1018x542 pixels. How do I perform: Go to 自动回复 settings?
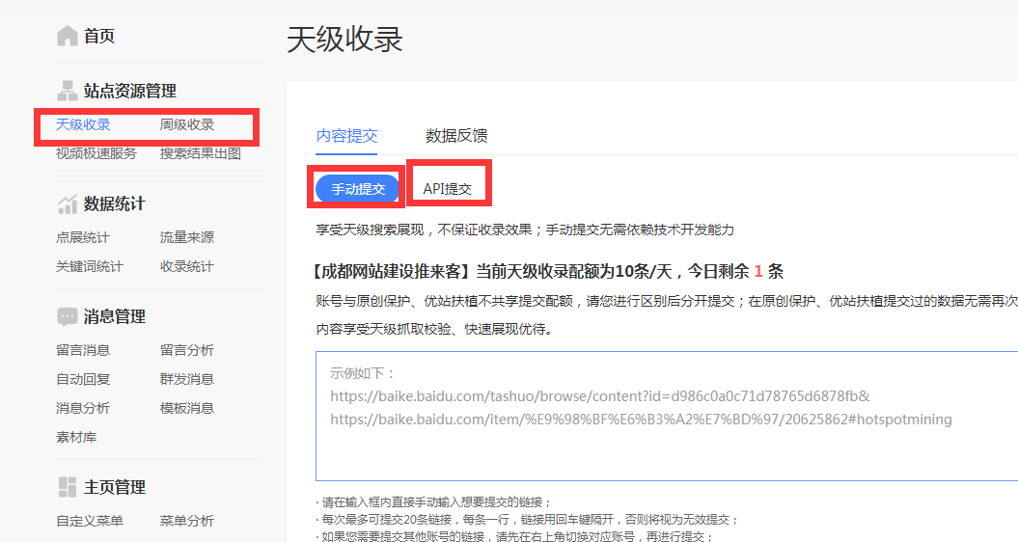click(x=83, y=379)
